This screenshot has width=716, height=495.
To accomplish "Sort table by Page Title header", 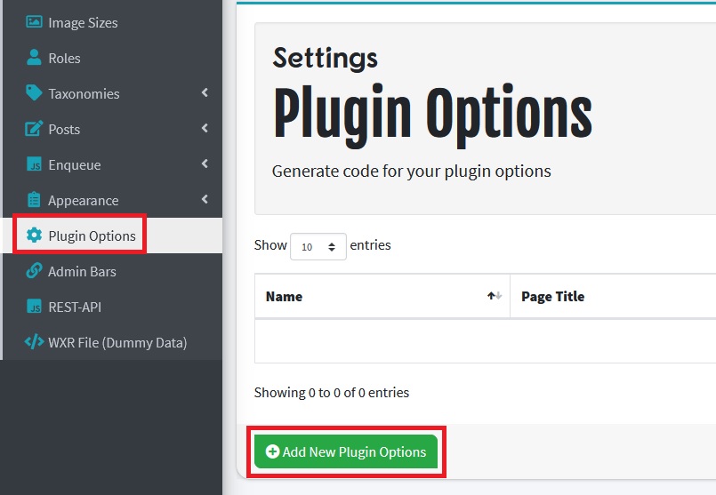I will point(553,296).
